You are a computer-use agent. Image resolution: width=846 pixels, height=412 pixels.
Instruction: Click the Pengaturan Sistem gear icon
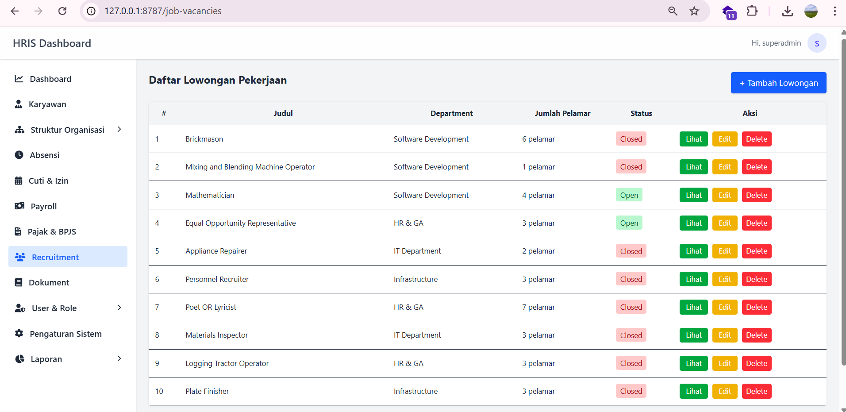19,334
